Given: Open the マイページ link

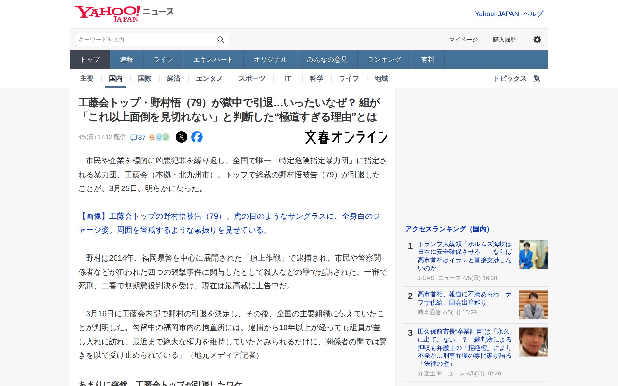Looking at the screenshot, I should click(463, 40).
